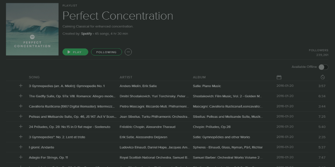Click the 6:34 duration value

[x=322, y=96]
